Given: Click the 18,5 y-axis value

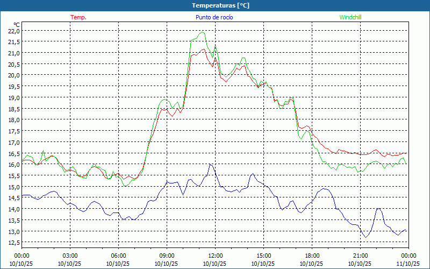Looking at the screenshot, I should tap(13, 109).
